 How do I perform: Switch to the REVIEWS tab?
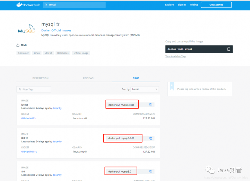(x=88, y=78)
